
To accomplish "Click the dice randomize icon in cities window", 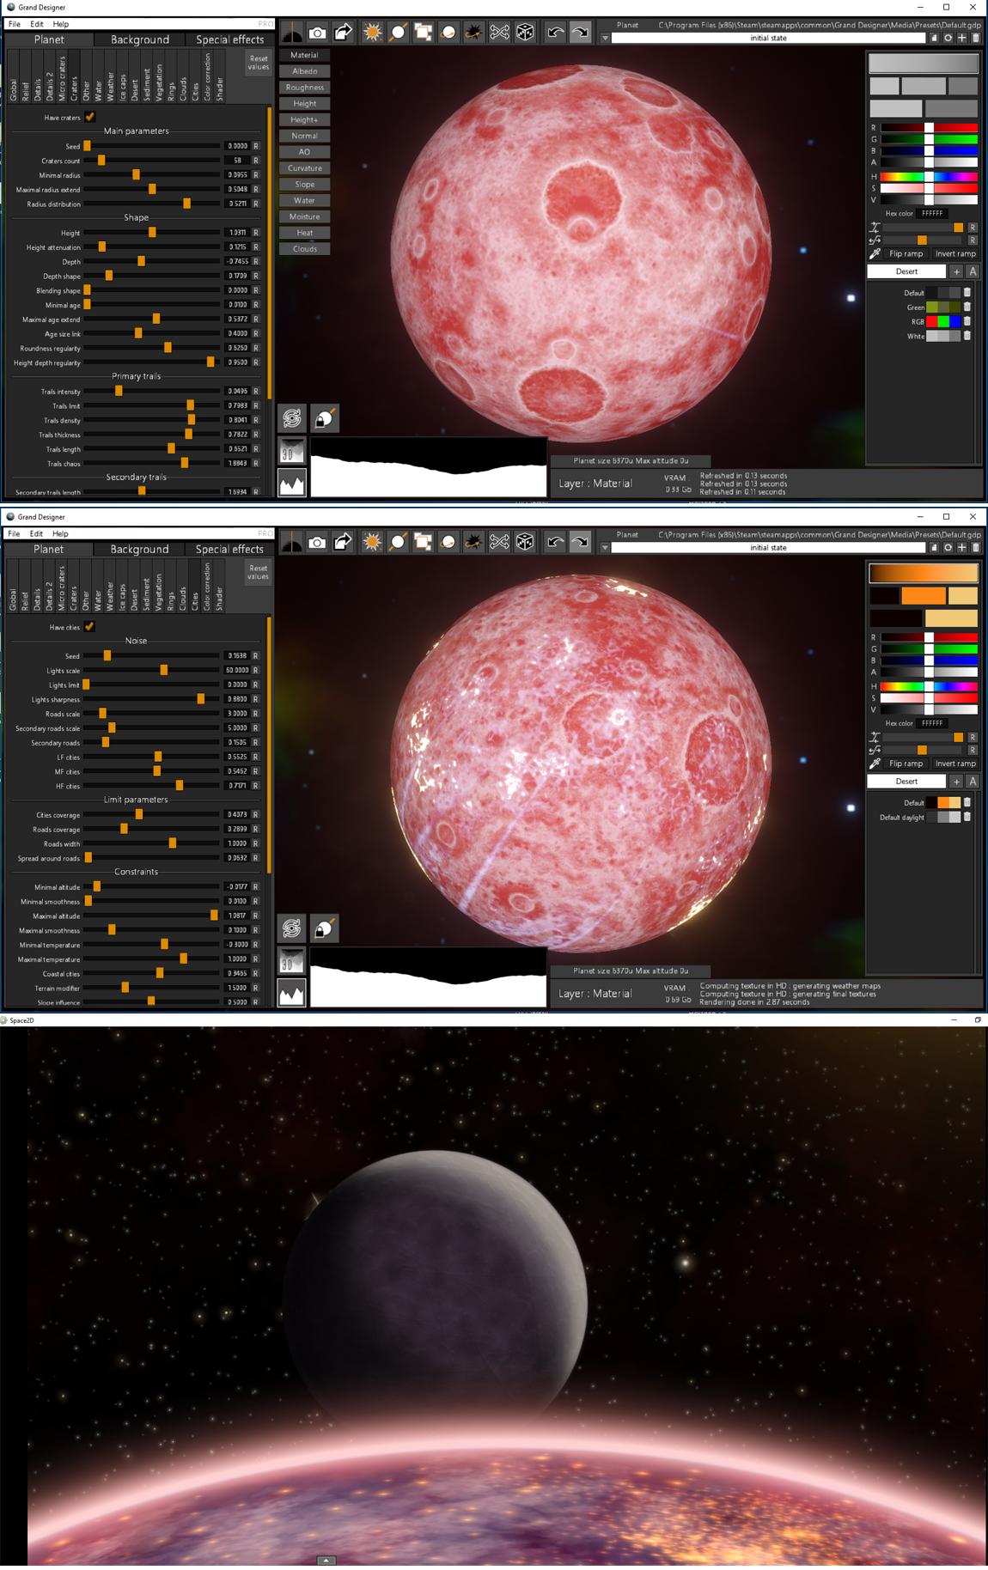I will click(x=525, y=542).
